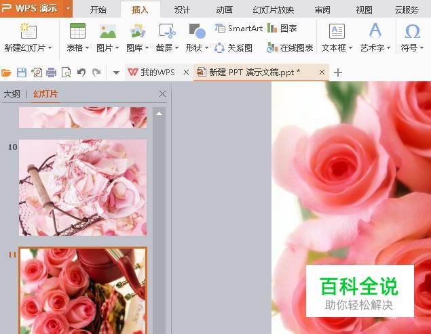Insert a table with the 表格 icon
The height and width of the screenshot is (334, 431).
pos(77,30)
